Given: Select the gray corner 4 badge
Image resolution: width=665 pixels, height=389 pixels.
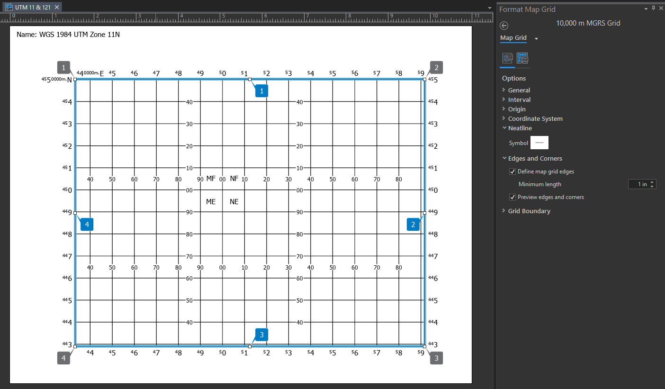Looking at the screenshot, I should [x=64, y=358].
